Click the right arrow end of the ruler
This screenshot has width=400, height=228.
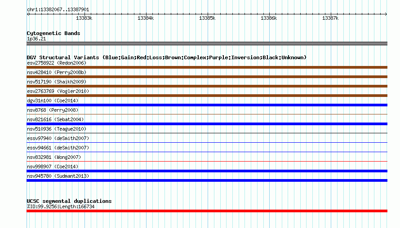[386, 14]
